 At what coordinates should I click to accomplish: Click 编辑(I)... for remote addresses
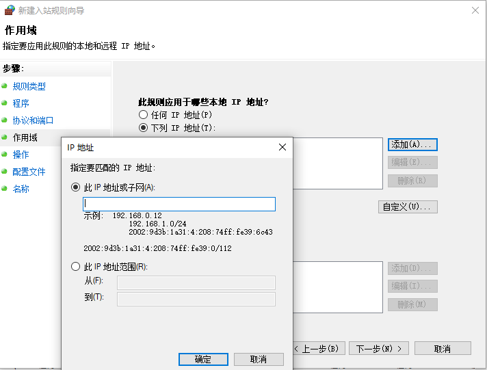(x=412, y=286)
